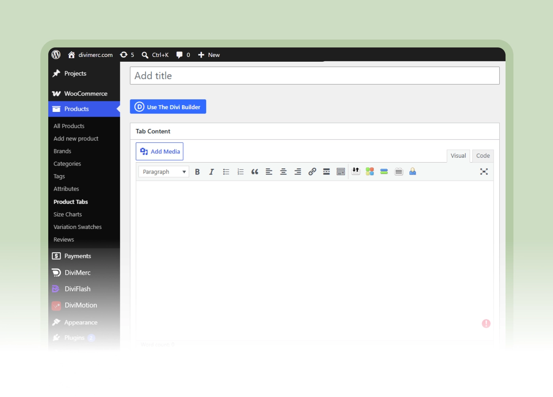Screen dimensions: 553x397
Task: Open the updates indicator showing 5
Action: coord(127,55)
